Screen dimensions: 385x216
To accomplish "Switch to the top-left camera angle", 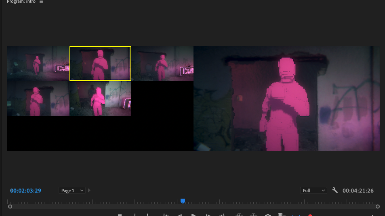I will pos(38,63).
